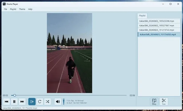Screen dimensions: 183x111
Task: Select KakaoTalk_20260823_151215743.mp4 in playlist
Action: 159,30
